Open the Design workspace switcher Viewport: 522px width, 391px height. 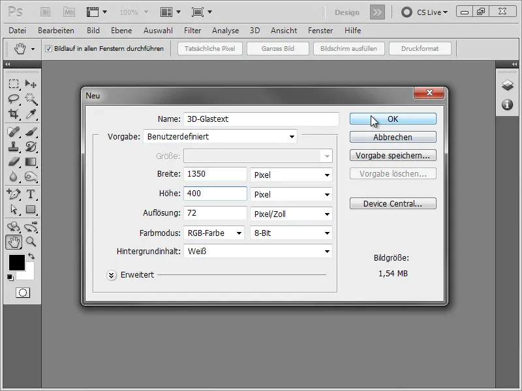[347, 12]
